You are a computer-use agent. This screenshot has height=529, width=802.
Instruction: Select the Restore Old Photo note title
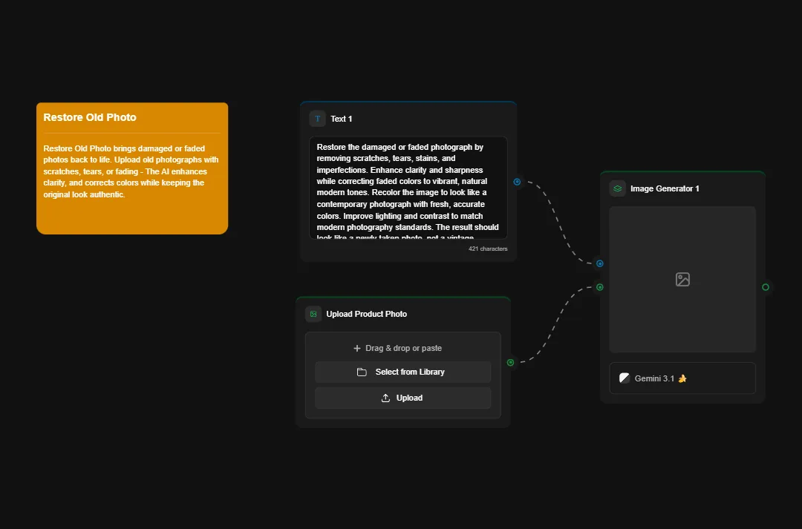(90, 117)
